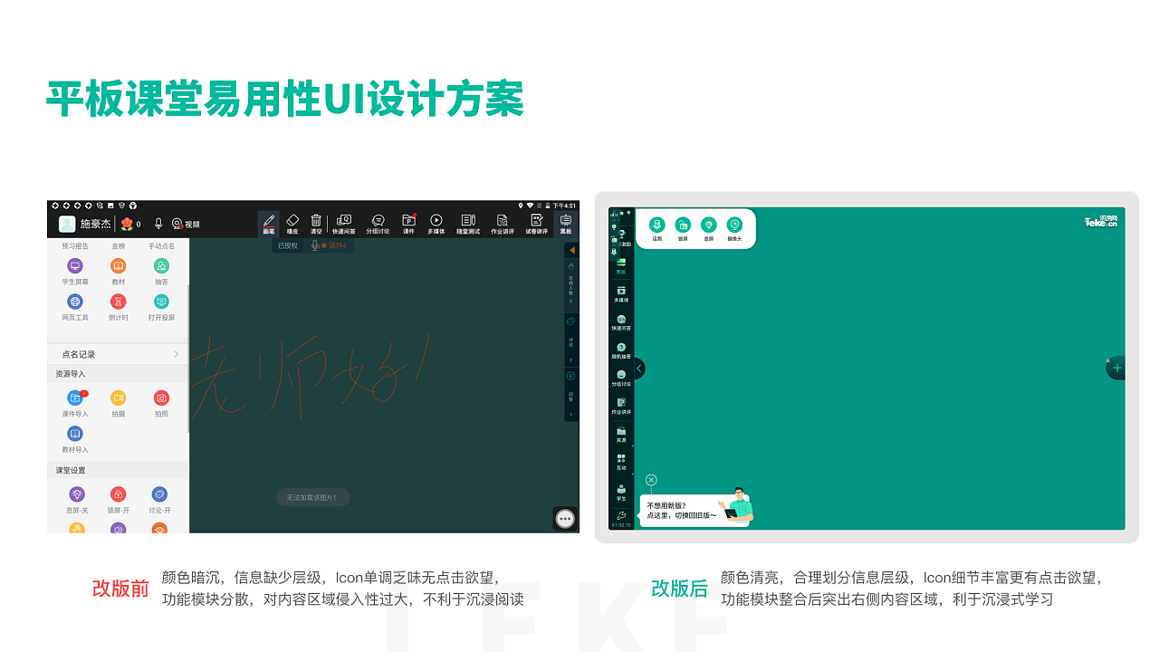The image size is (1159, 652).
Task: Open 作业讲评 in new version sidebar
Action: [x=621, y=406]
